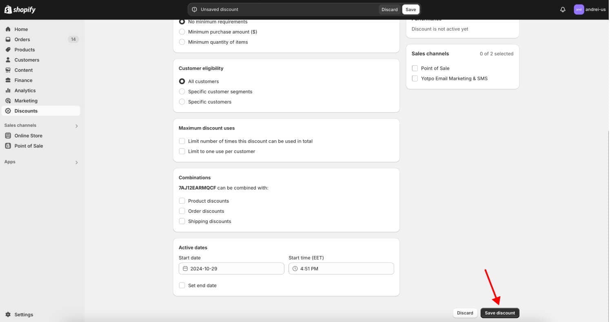Check Limit to one use per customer
This screenshot has height=322, width=610.
point(182,151)
